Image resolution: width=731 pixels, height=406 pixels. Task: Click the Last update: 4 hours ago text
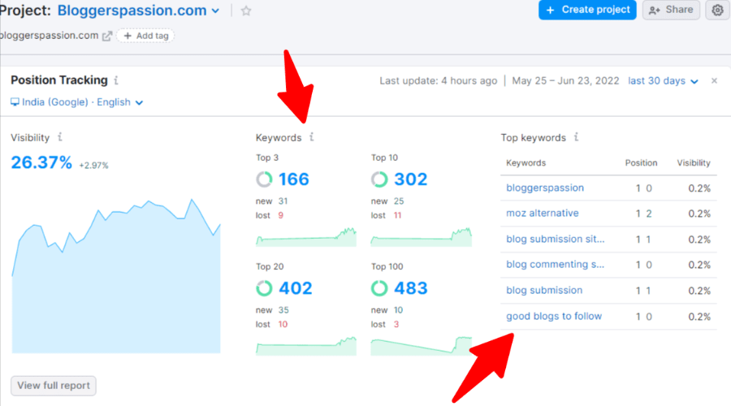coord(439,80)
